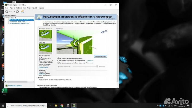
Task: Select advanced 3D image settings radio
Action: tap(58, 61)
